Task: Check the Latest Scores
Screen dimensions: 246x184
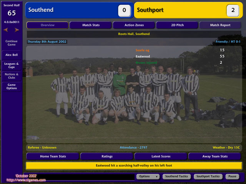Action: tap(161, 156)
